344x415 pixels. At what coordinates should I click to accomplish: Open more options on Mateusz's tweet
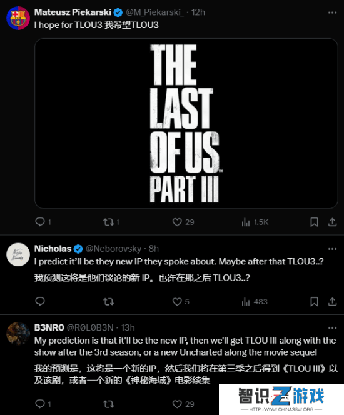click(x=332, y=12)
